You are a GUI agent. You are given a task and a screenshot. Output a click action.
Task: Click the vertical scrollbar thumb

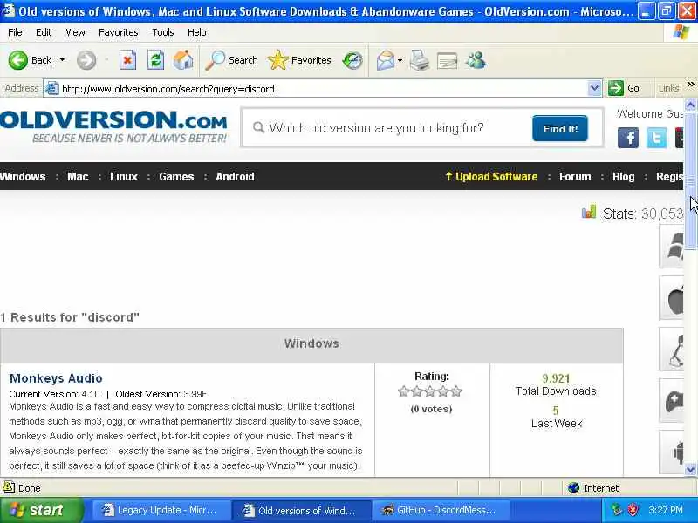pos(690,181)
